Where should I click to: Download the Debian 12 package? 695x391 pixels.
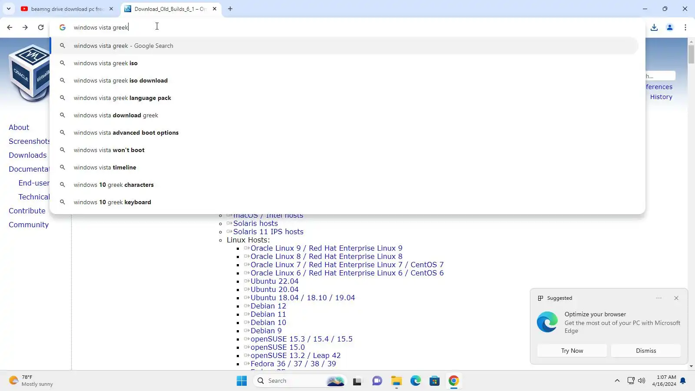coord(268,306)
